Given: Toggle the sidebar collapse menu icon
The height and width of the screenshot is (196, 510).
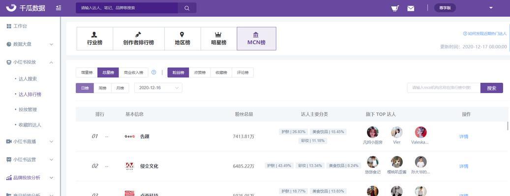Looking at the screenshot, I should [59, 8].
